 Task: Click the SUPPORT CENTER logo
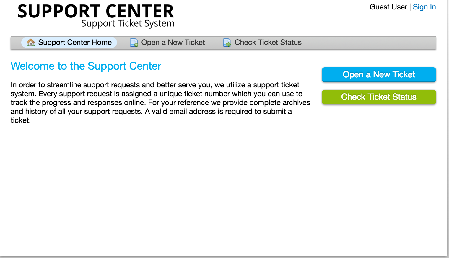pos(96,11)
